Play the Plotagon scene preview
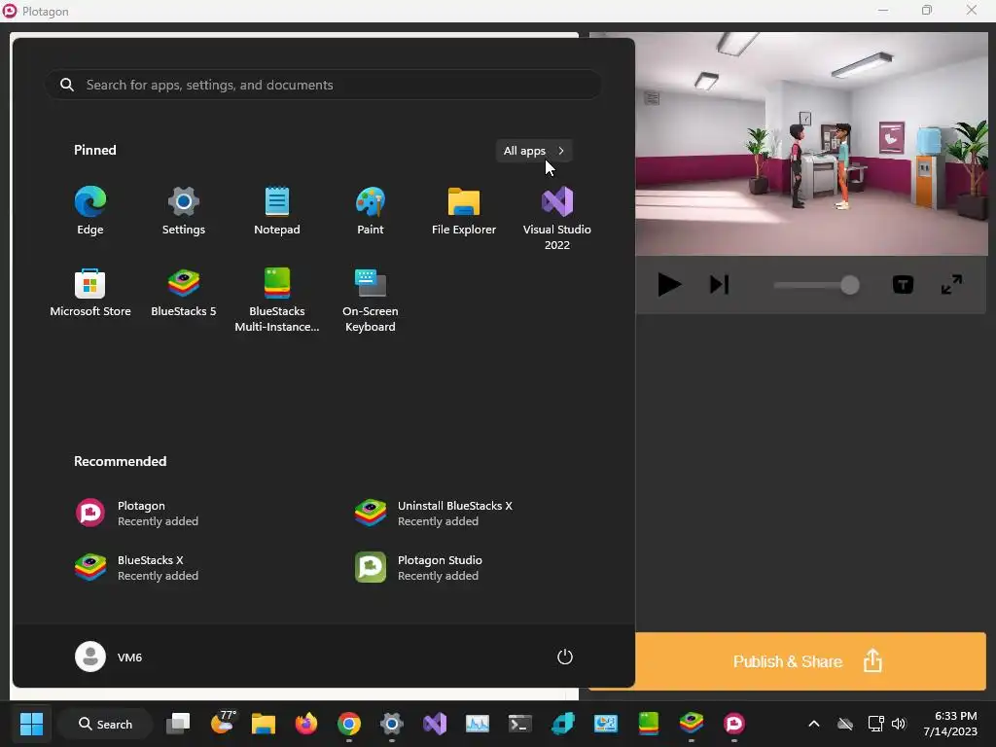The height and width of the screenshot is (747, 996). [x=669, y=285]
